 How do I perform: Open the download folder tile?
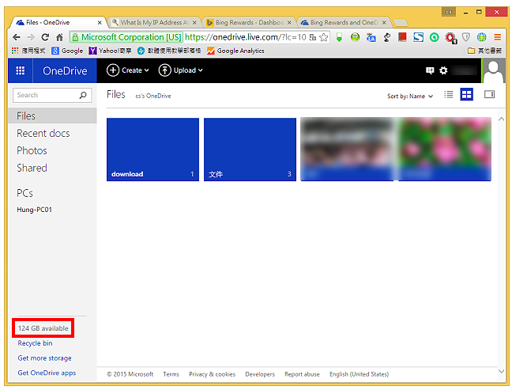[x=152, y=150]
